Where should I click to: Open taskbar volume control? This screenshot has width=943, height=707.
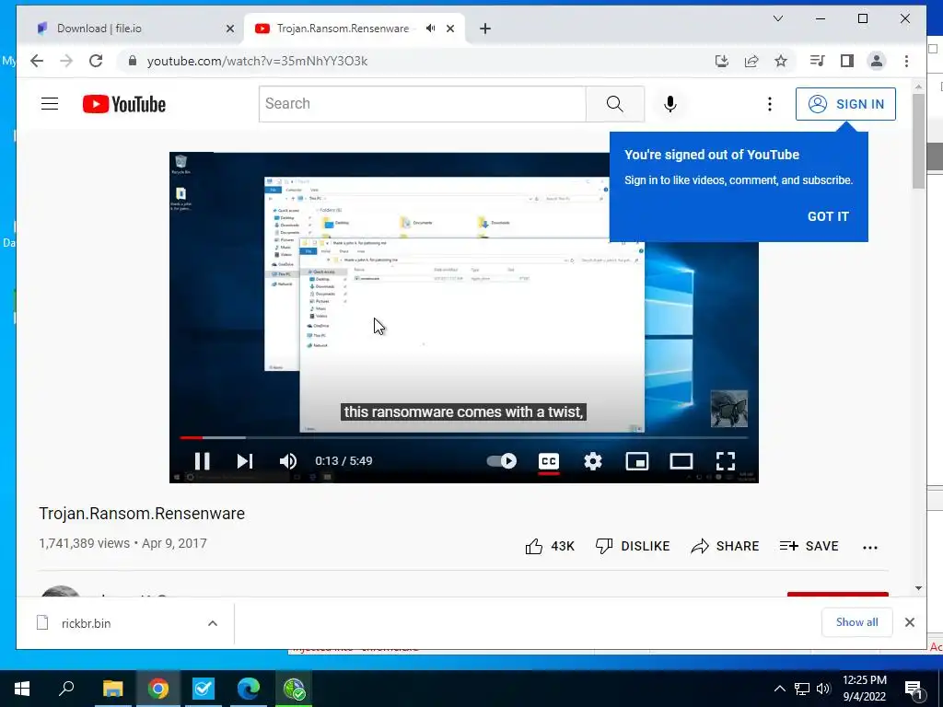coord(823,689)
